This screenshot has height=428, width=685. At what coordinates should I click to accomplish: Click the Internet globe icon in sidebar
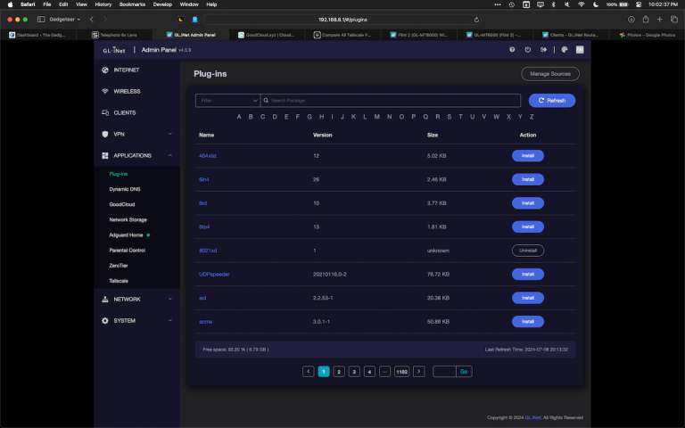pyautogui.click(x=105, y=70)
